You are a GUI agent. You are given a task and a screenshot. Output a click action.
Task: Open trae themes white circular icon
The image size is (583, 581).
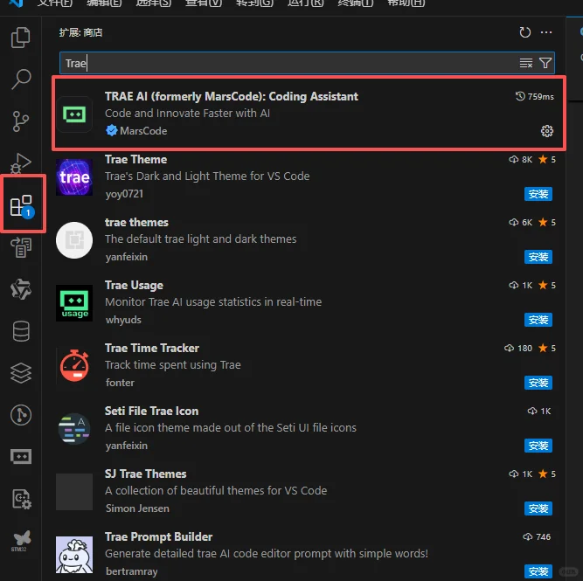coord(74,240)
